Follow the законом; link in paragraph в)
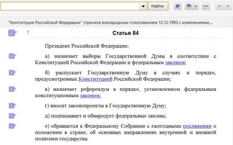The image size is (233, 145). tap(90, 95)
